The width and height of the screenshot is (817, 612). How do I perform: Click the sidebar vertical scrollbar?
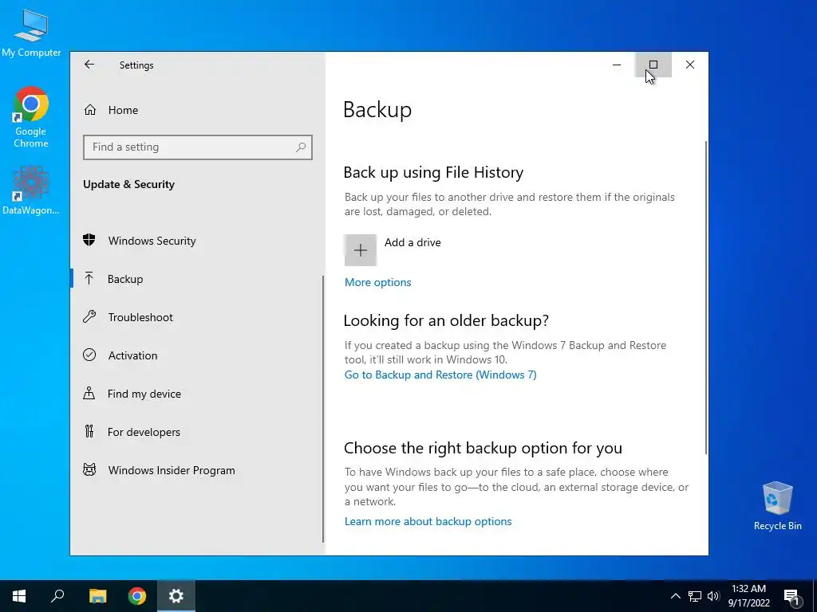323,409
